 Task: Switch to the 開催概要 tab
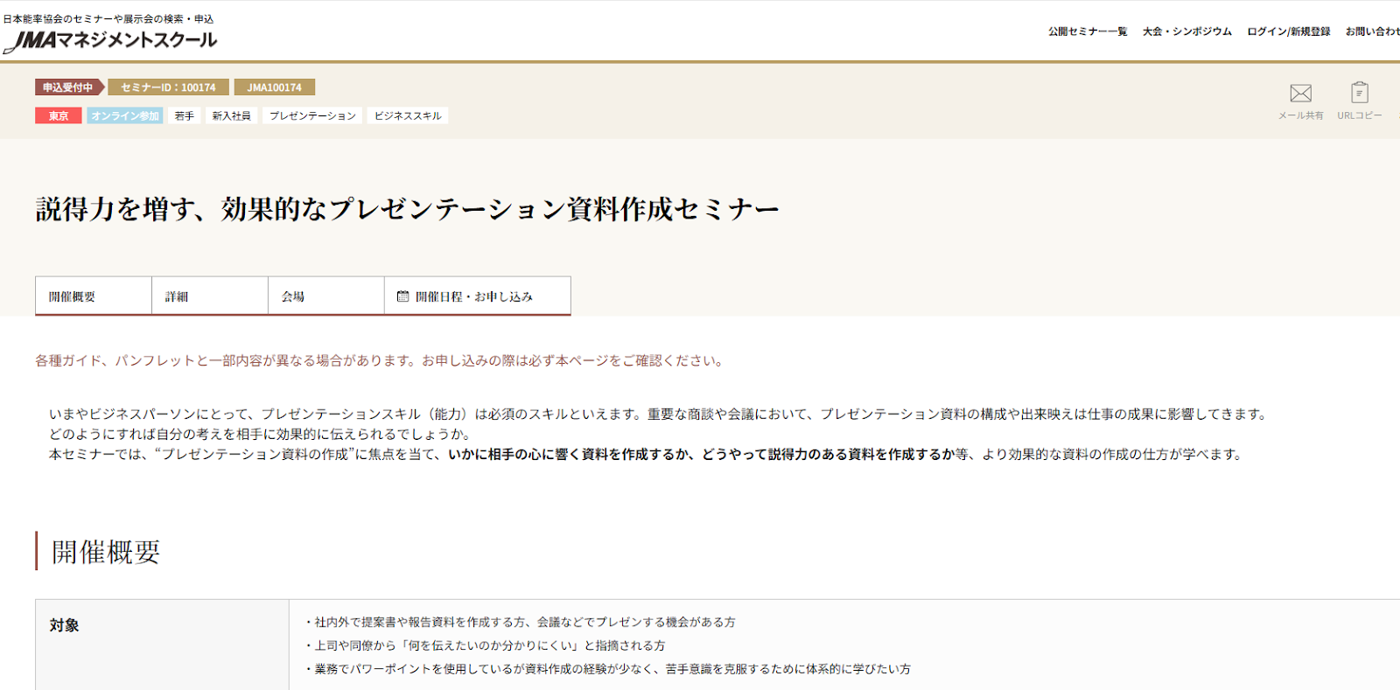point(94,296)
